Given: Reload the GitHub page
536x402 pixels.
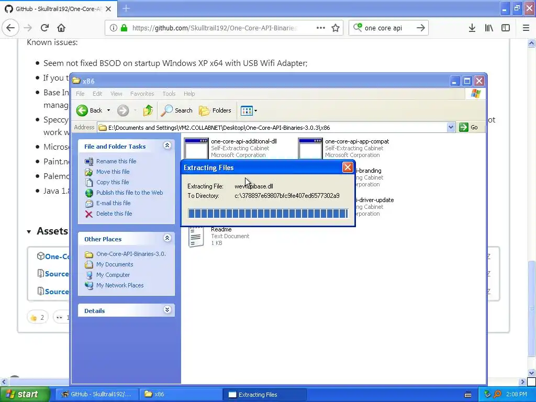Looking at the screenshot, I should point(44,28).
